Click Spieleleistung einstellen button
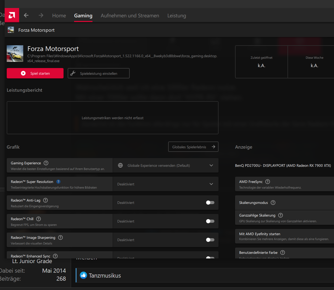This screenshot has width=334, height=290. click(99, 73)
